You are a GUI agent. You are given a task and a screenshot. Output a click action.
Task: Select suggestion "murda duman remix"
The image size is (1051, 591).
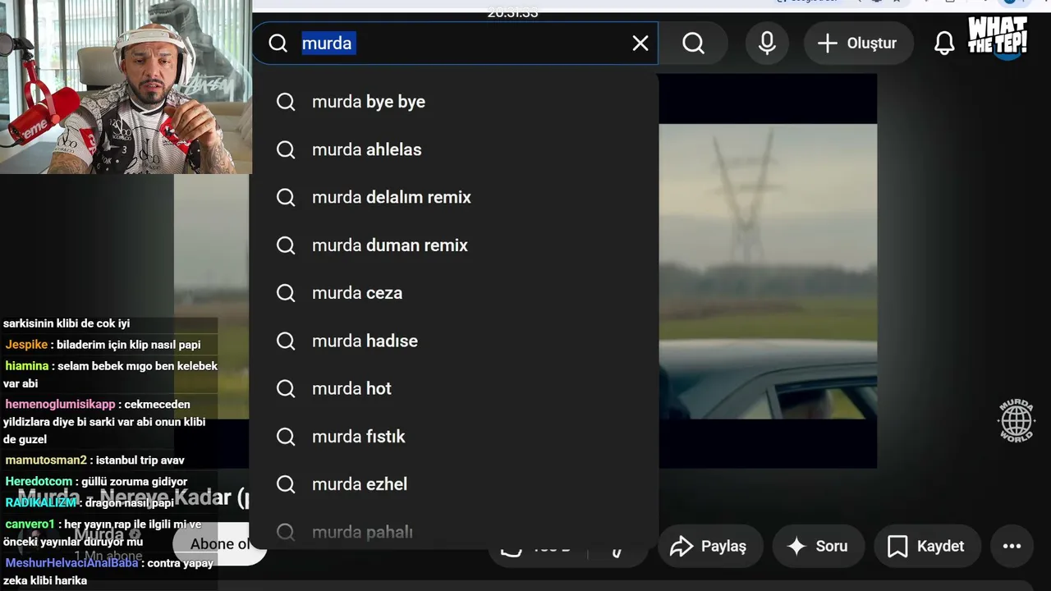(x=454, y=245)
